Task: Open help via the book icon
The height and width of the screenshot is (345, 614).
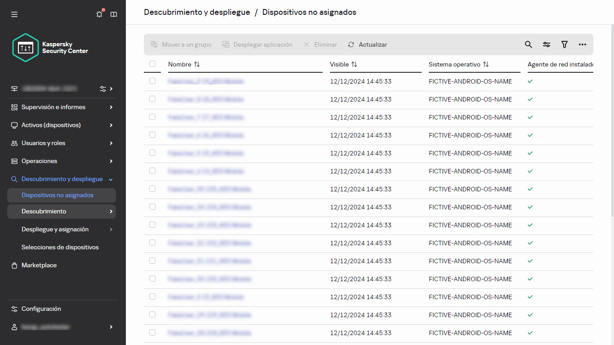Action: (114, 14)
